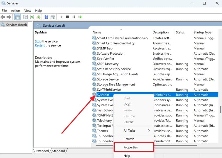The image size is (222, 158).
Task: Click the Properties sheet toolbar icon
Action: pos(26,17)
